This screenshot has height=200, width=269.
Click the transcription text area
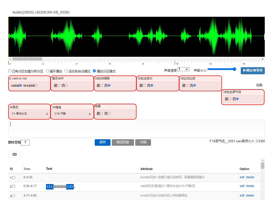(136, 128)
